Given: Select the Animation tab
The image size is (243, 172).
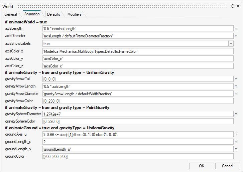Looking at the screenshot, I should click(x=32, y=14).
